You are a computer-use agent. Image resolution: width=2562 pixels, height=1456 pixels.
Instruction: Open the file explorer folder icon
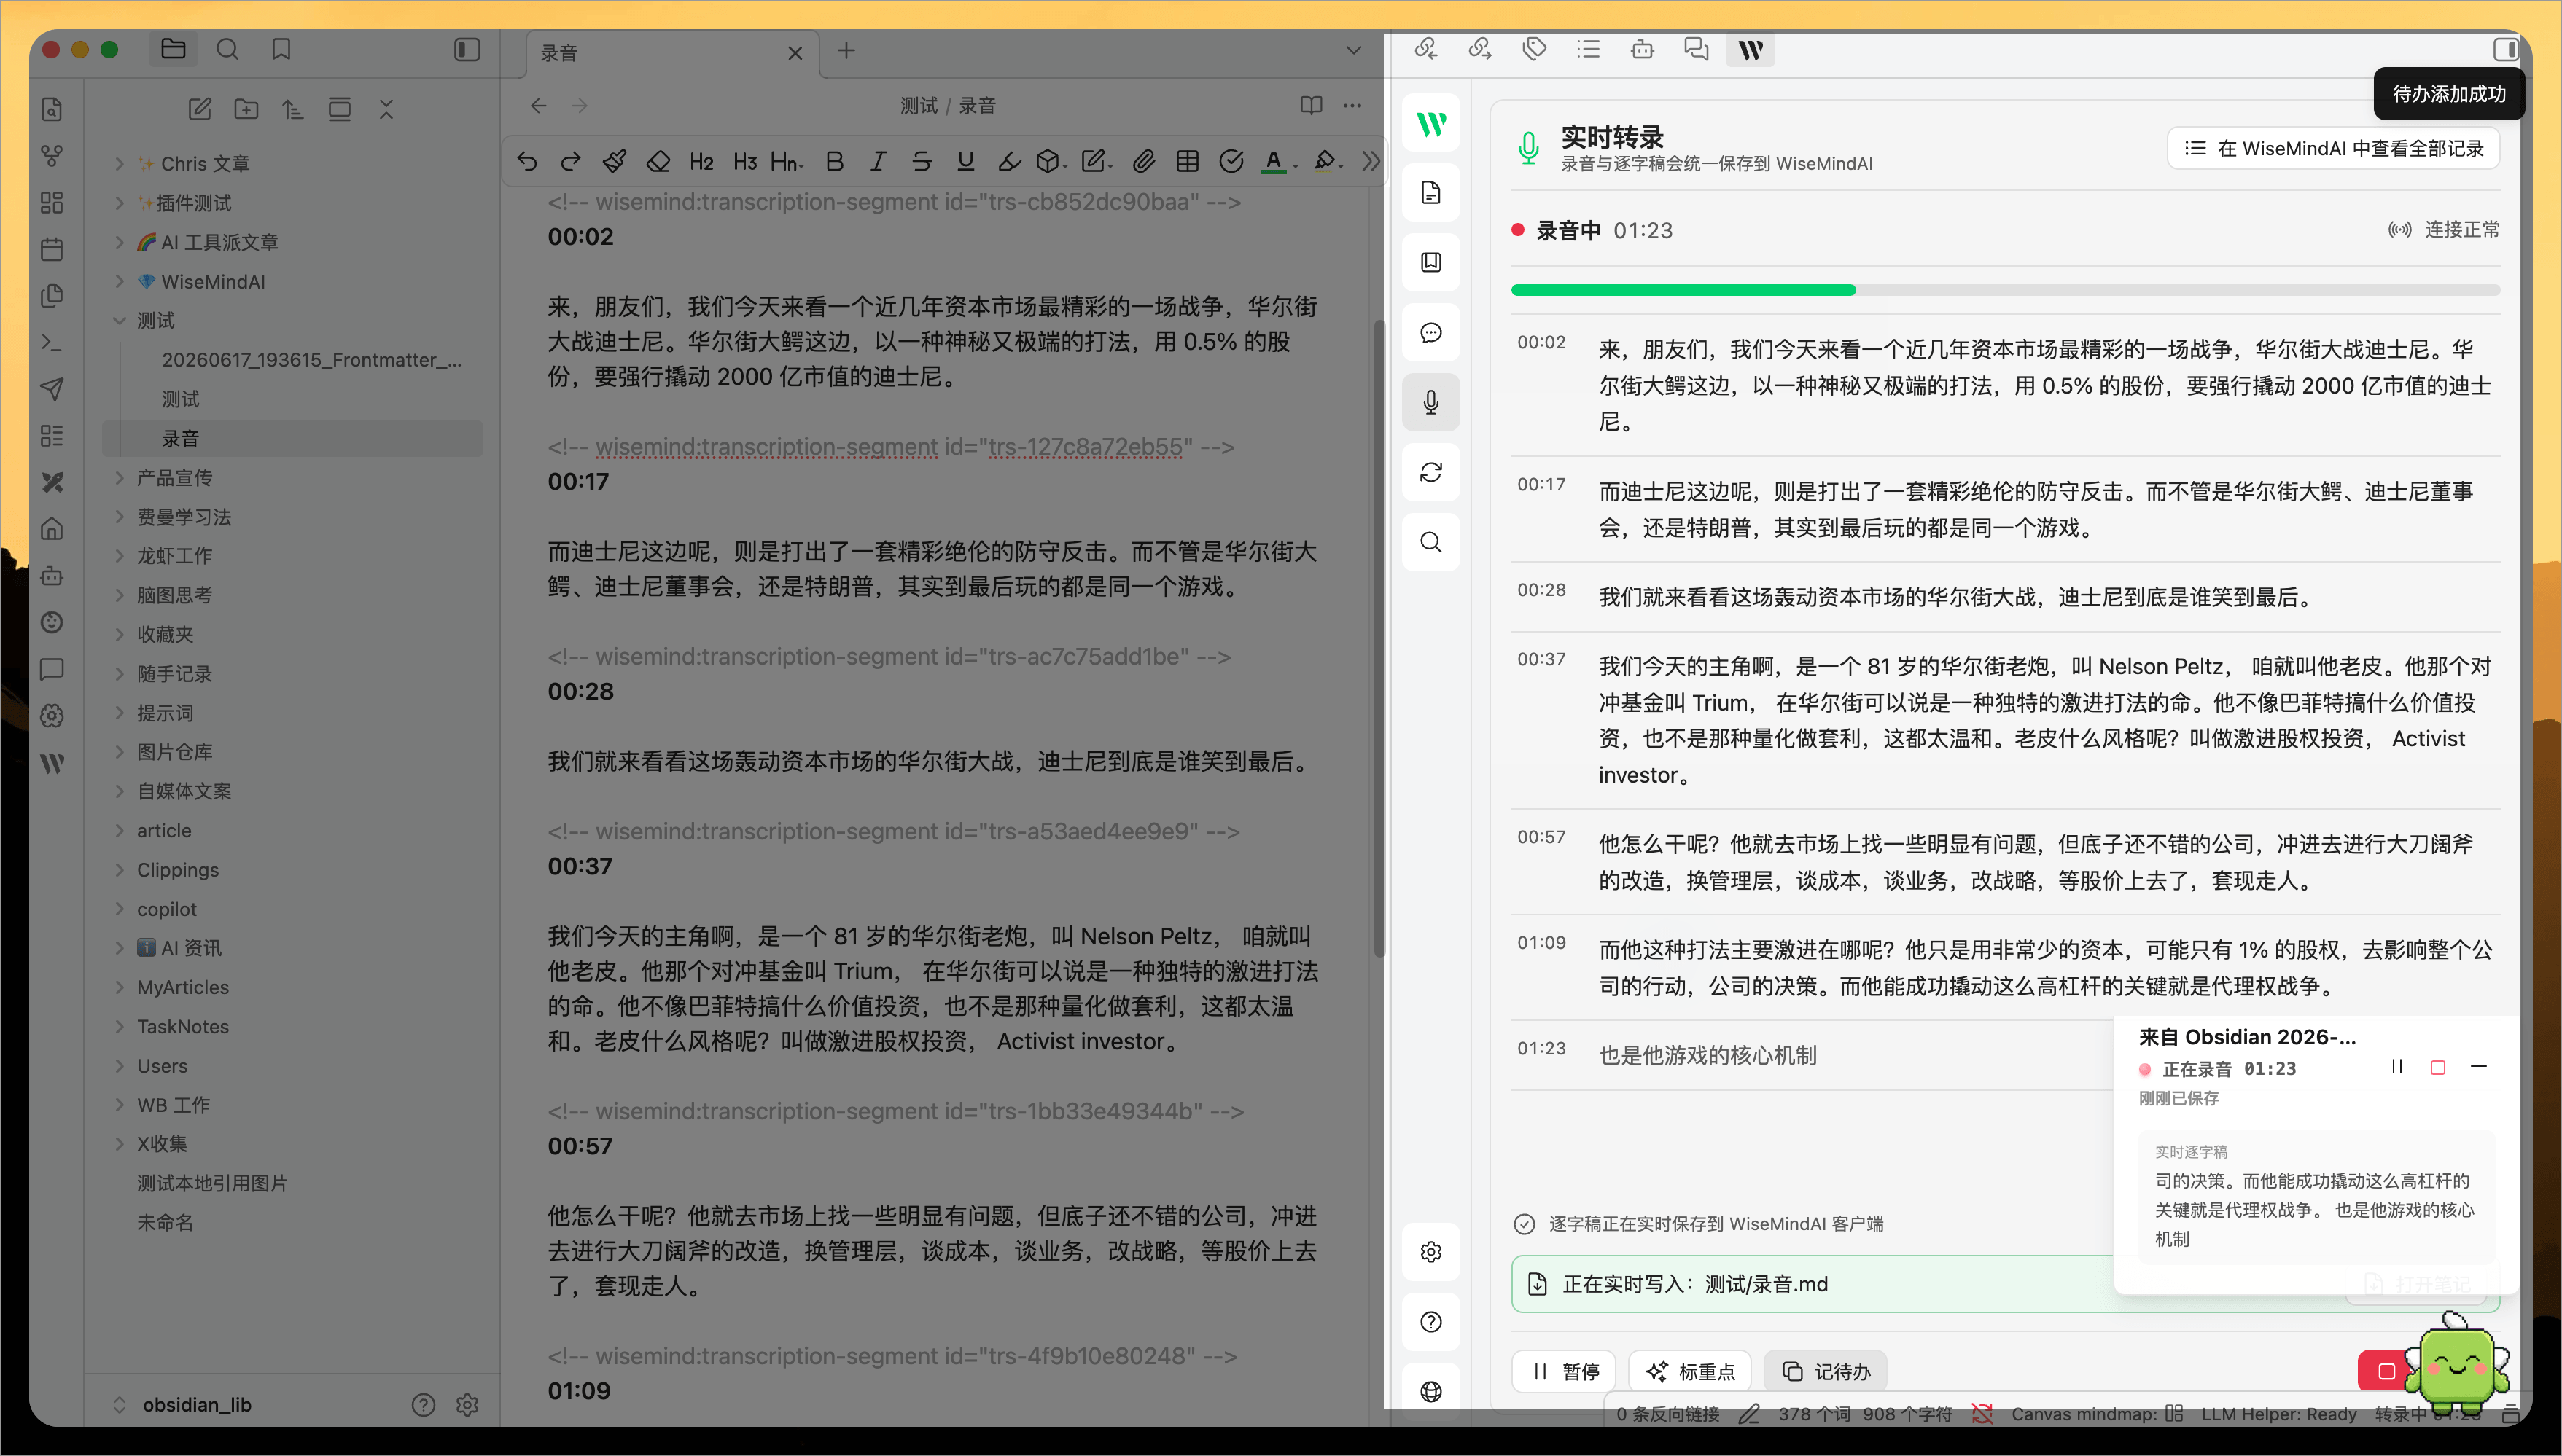(173, 49)
